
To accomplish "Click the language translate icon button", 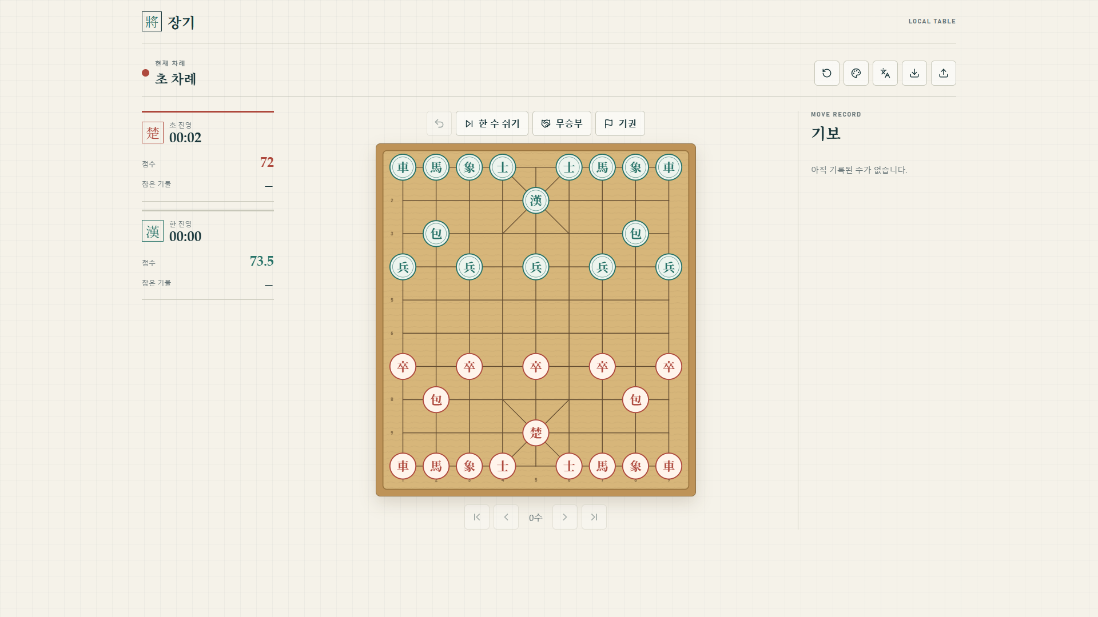I will 885,73.
